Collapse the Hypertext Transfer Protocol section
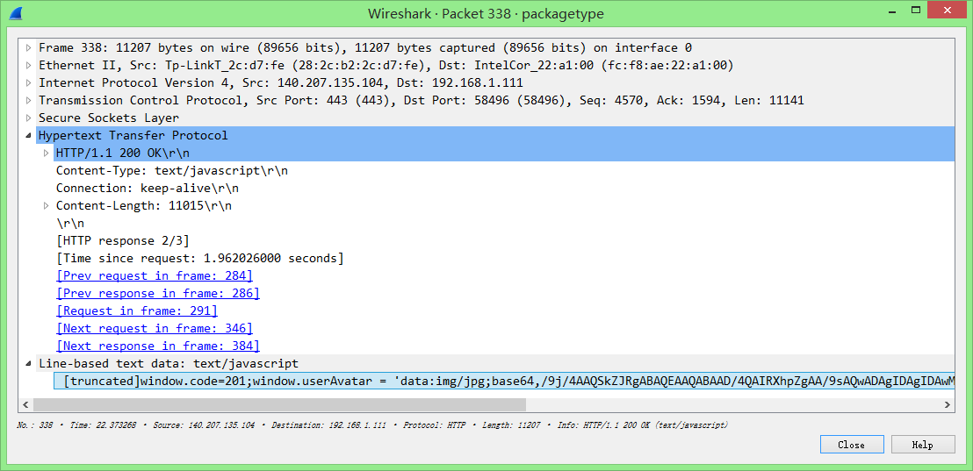 pyautogui.click(x=29, y=135)
